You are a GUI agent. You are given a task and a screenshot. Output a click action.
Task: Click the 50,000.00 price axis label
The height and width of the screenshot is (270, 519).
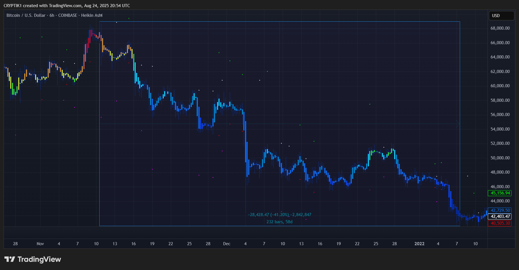click(x=500, y=158)
